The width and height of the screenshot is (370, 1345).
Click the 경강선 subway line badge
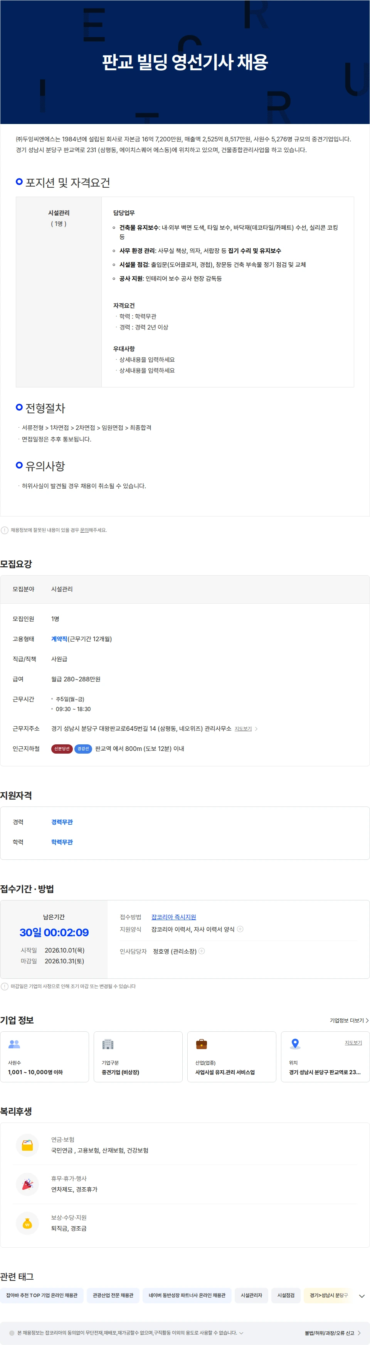(x=83, y=749)
